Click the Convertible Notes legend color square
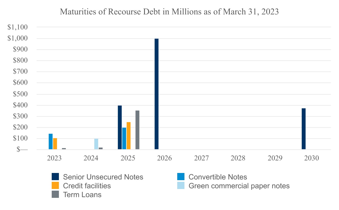This screenshot has width=339, height=210. pyautogui.click(x=181, y=177)
